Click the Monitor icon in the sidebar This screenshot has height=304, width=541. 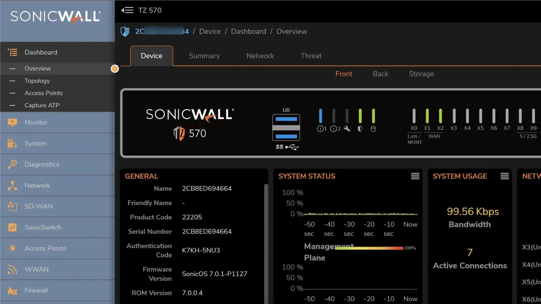[x=13, y=122]
